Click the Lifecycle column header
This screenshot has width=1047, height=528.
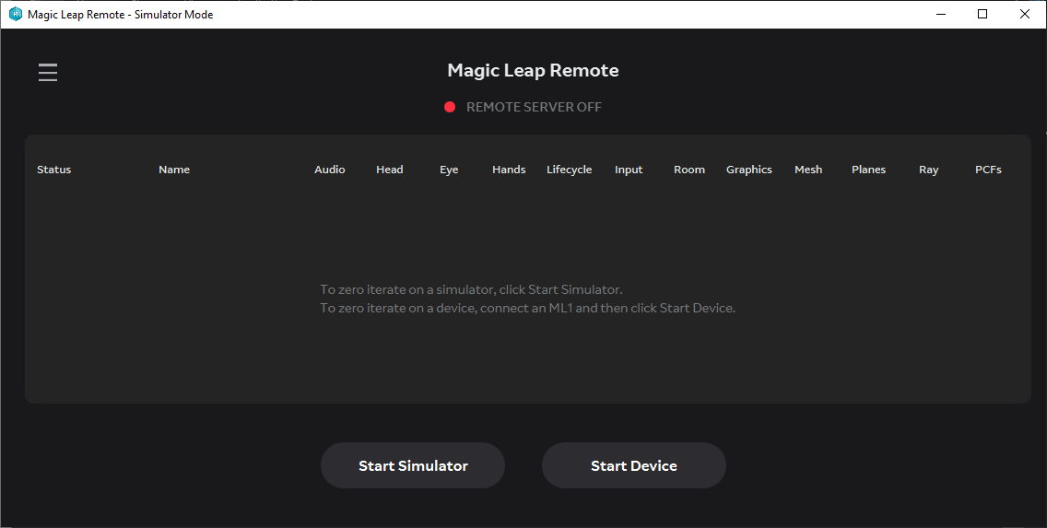point(569,170)
